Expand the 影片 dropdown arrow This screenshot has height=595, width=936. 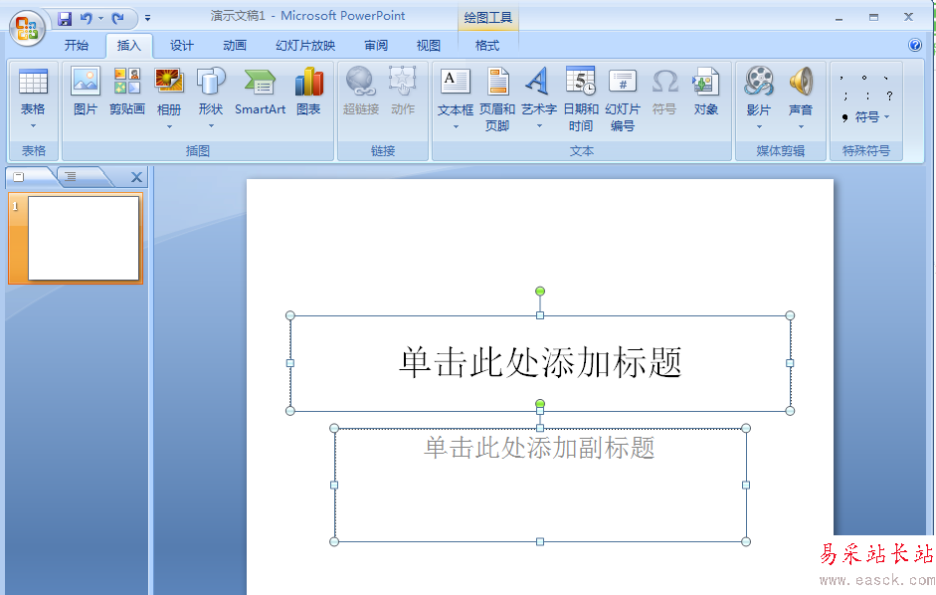(x=759, y=126)
